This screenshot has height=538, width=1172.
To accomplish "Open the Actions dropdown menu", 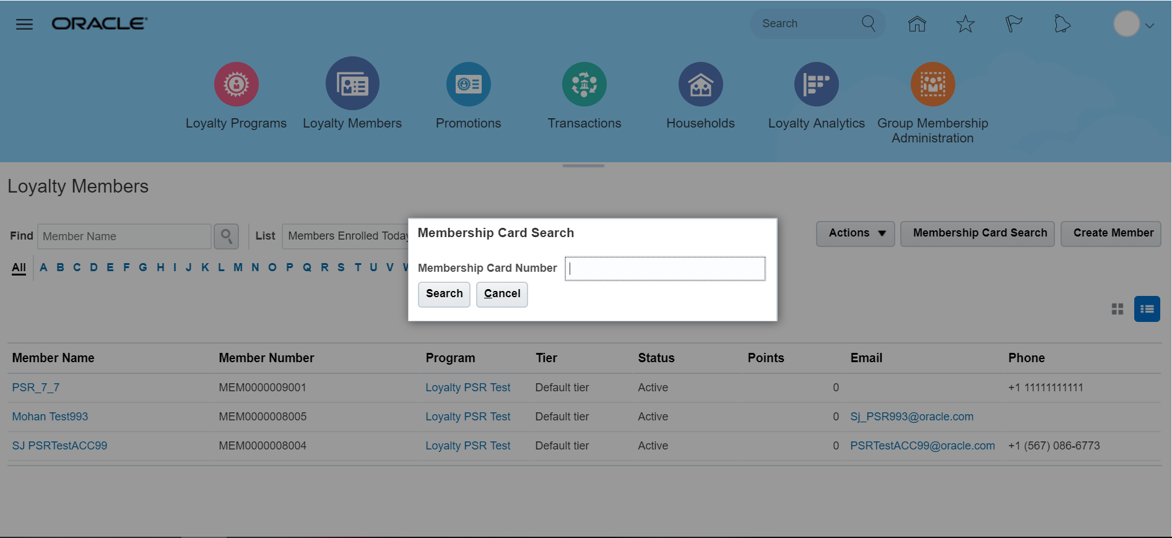I will click(x=856, y=233).
